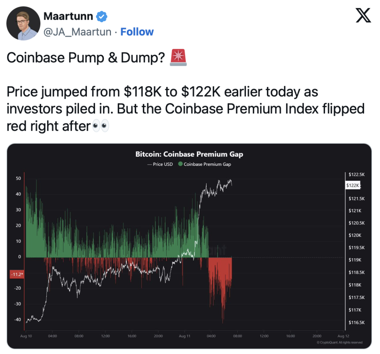
Task: Click the blue verified badge next to Maartunn
Action: (102, 16)
